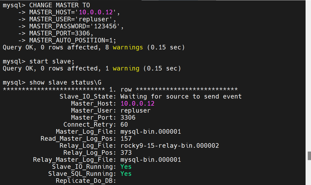Click the MASTER_HOST='10.0.0.12' line
Viewport: 311px width, 185px height.
pyautogui.click(x=74, y=12)
